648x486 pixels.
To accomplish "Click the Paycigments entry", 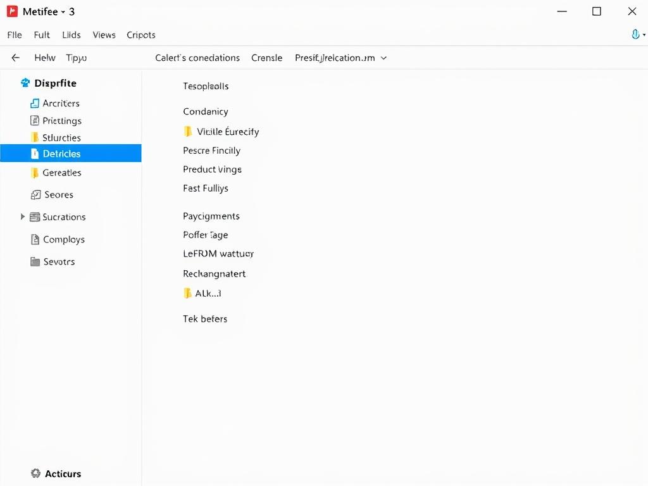I will pyautogui.click(x=211, y=216).
